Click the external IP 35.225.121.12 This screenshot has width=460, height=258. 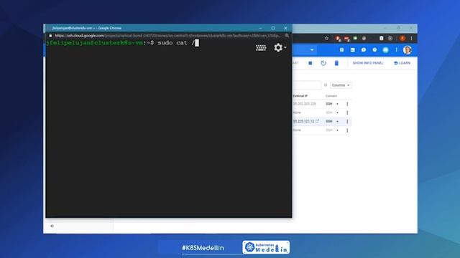303,121
